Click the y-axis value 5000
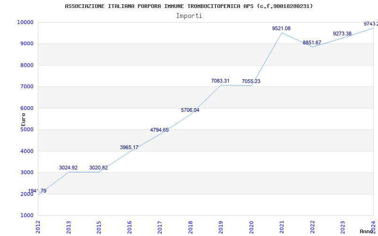 click(26, 129)
